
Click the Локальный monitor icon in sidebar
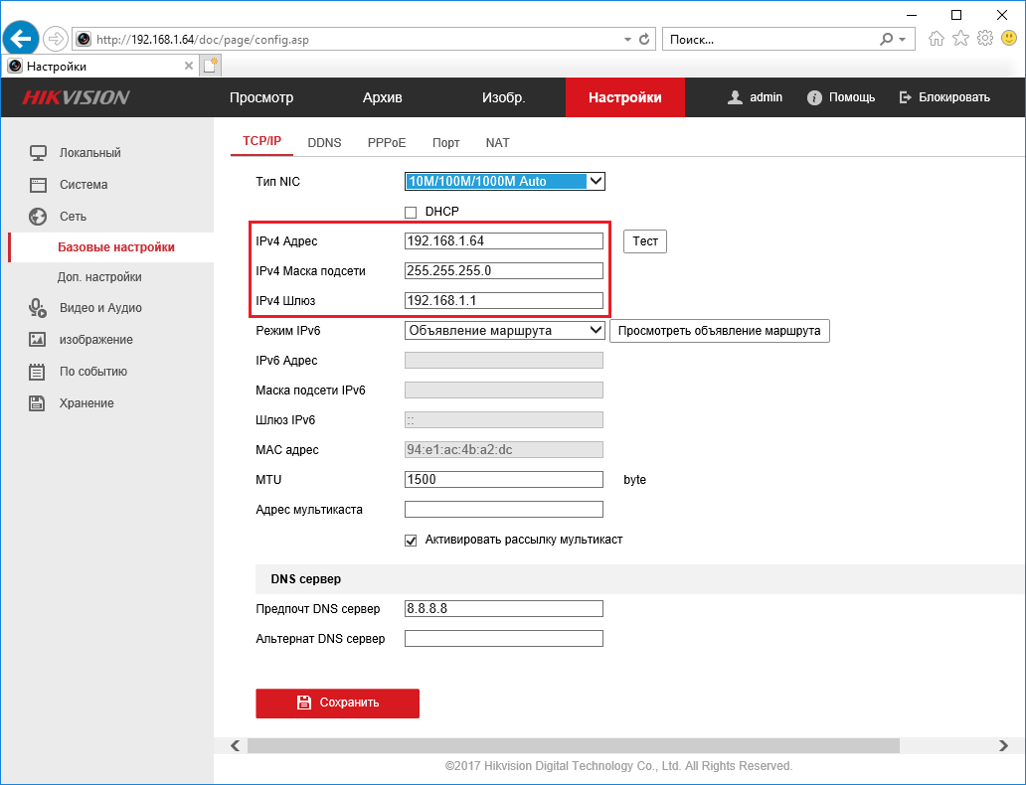pos(38,153)
